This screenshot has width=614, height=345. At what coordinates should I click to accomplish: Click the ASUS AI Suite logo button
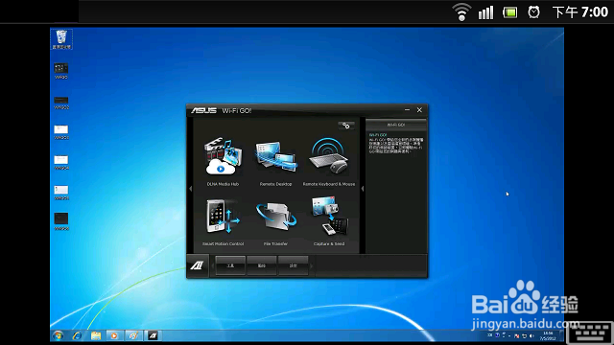tap(197, 266)
